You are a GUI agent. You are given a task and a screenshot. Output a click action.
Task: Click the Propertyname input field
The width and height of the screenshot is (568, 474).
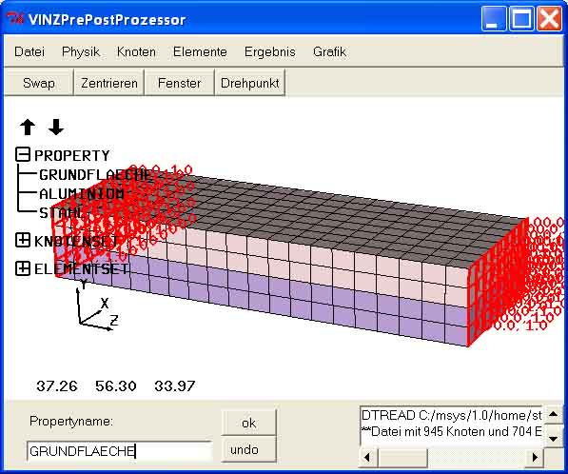tap(119, 451)
